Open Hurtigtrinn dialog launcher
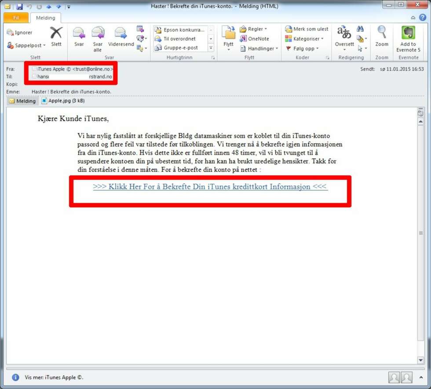The height and width of the screenshot is (389, 431). (213, 58)
